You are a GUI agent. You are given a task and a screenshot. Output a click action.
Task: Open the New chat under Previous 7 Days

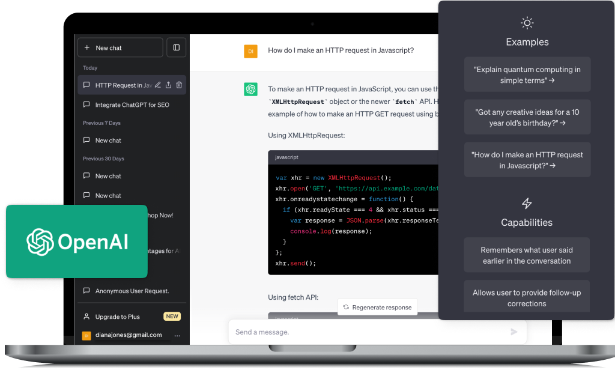132,141
